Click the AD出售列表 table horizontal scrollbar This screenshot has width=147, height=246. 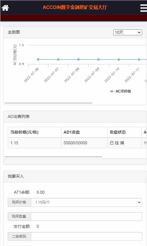(53, 157)
